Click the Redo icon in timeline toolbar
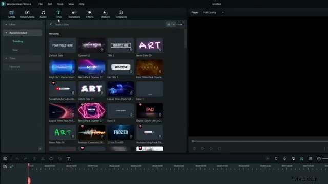The height and width of the screenshot is (184, 328). click(x=25, y=159)
